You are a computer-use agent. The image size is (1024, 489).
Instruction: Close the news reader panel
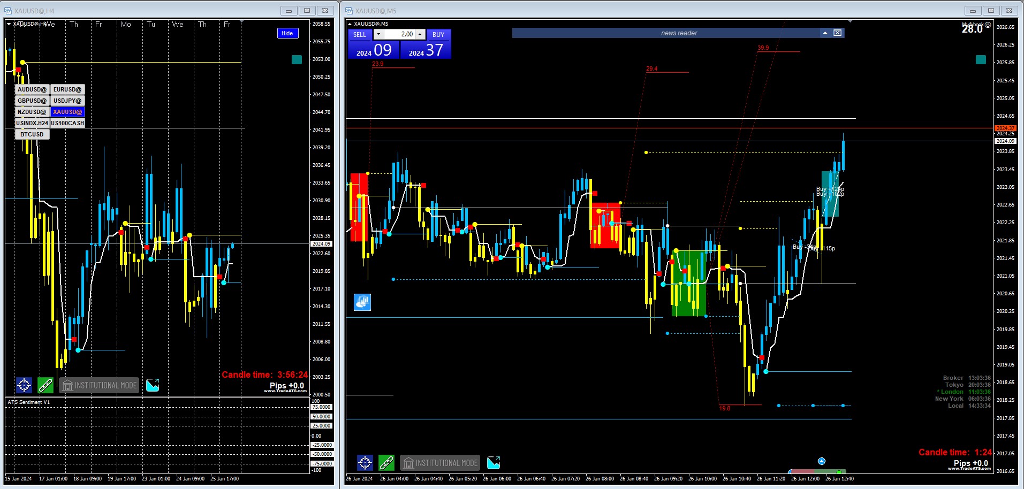coord(838,33)
